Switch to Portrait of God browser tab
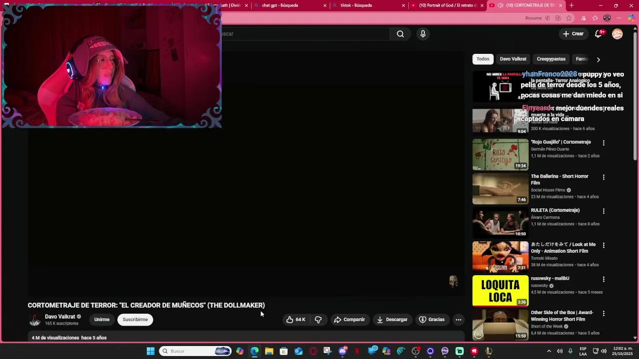Image resolution: width=639 pixels, height=359 pixels. [x=448, y=5]
